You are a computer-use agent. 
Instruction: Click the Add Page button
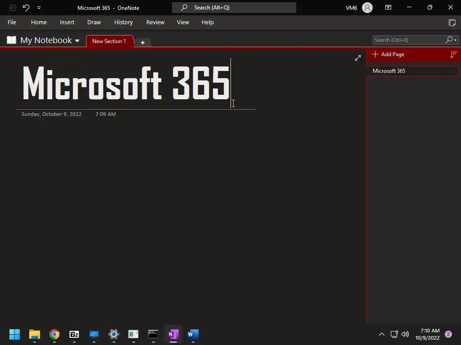coord(388,54)
